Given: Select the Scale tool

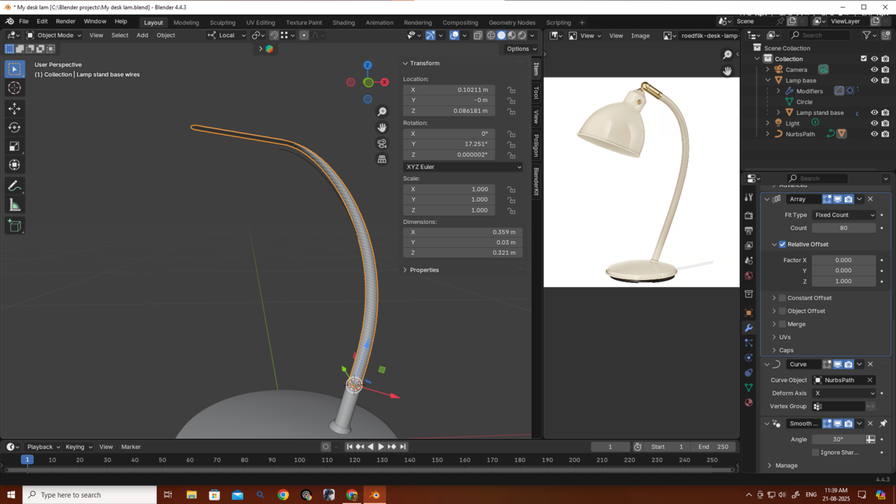Looking at the screenshot, I should click(14, 146).
